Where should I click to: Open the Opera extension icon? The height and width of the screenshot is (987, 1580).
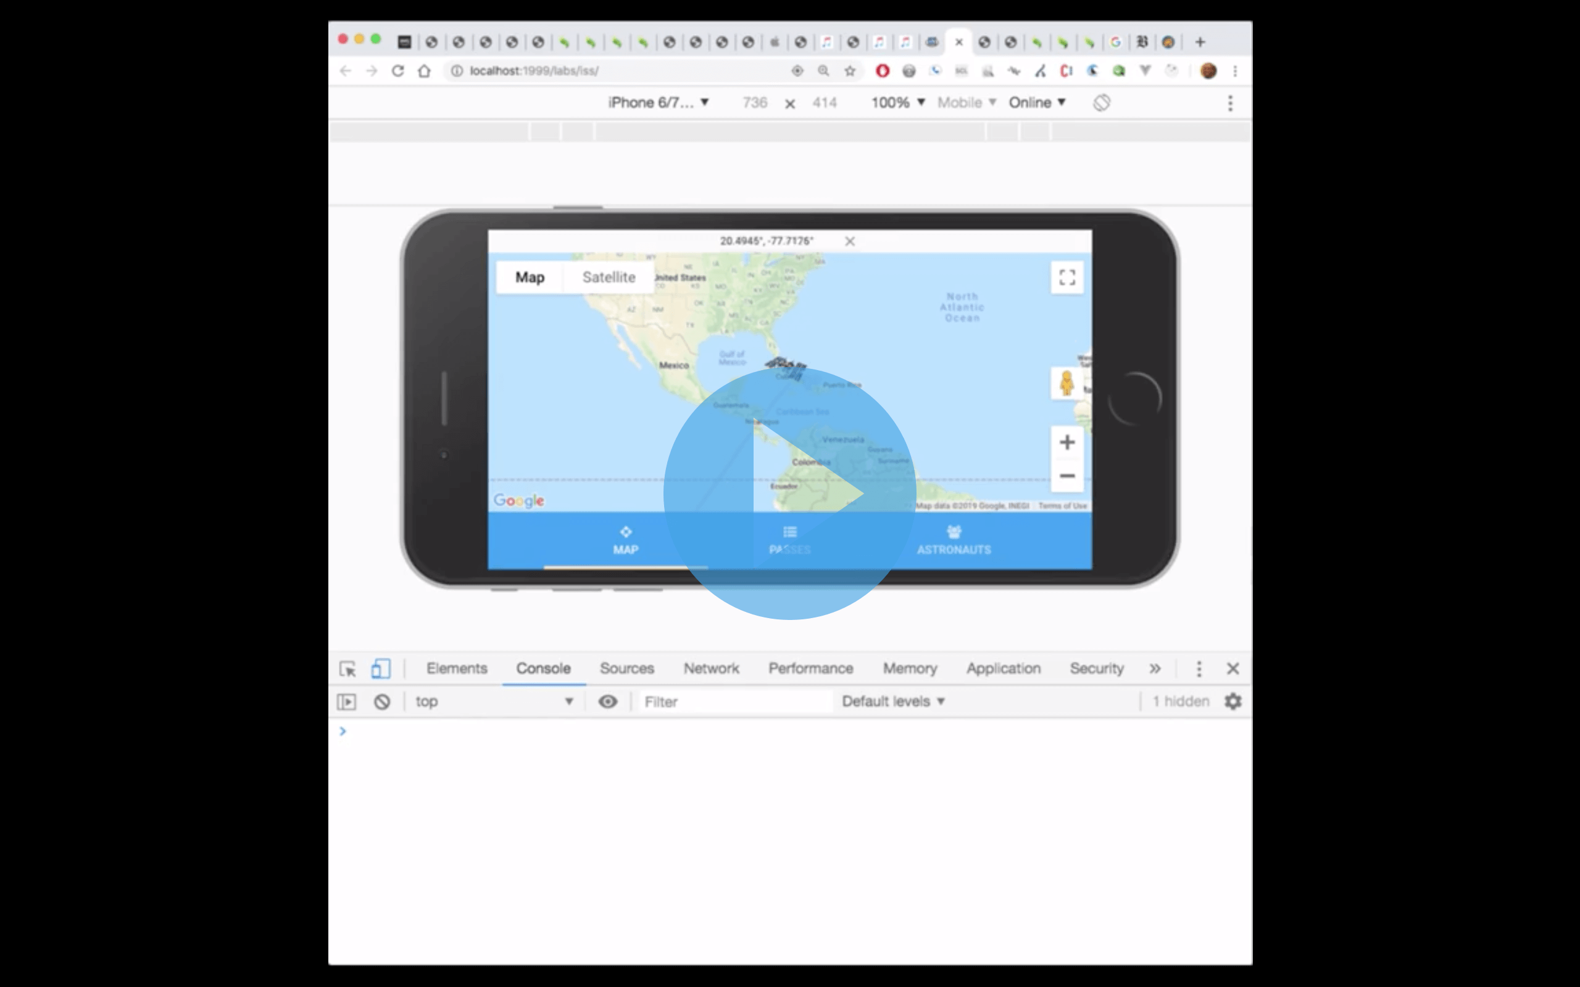(x=882, y=70)
